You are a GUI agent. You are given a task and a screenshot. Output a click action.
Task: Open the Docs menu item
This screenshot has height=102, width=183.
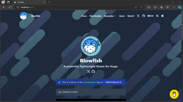coord(84,16)
